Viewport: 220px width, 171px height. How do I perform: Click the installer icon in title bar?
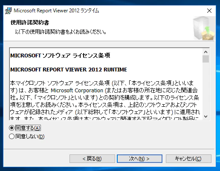(x=8, y=11)
